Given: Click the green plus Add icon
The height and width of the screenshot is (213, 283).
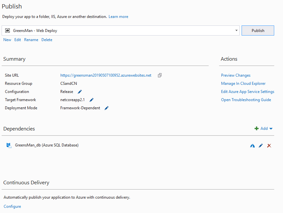Looking at the screenshot, I should tap(257, 129).
